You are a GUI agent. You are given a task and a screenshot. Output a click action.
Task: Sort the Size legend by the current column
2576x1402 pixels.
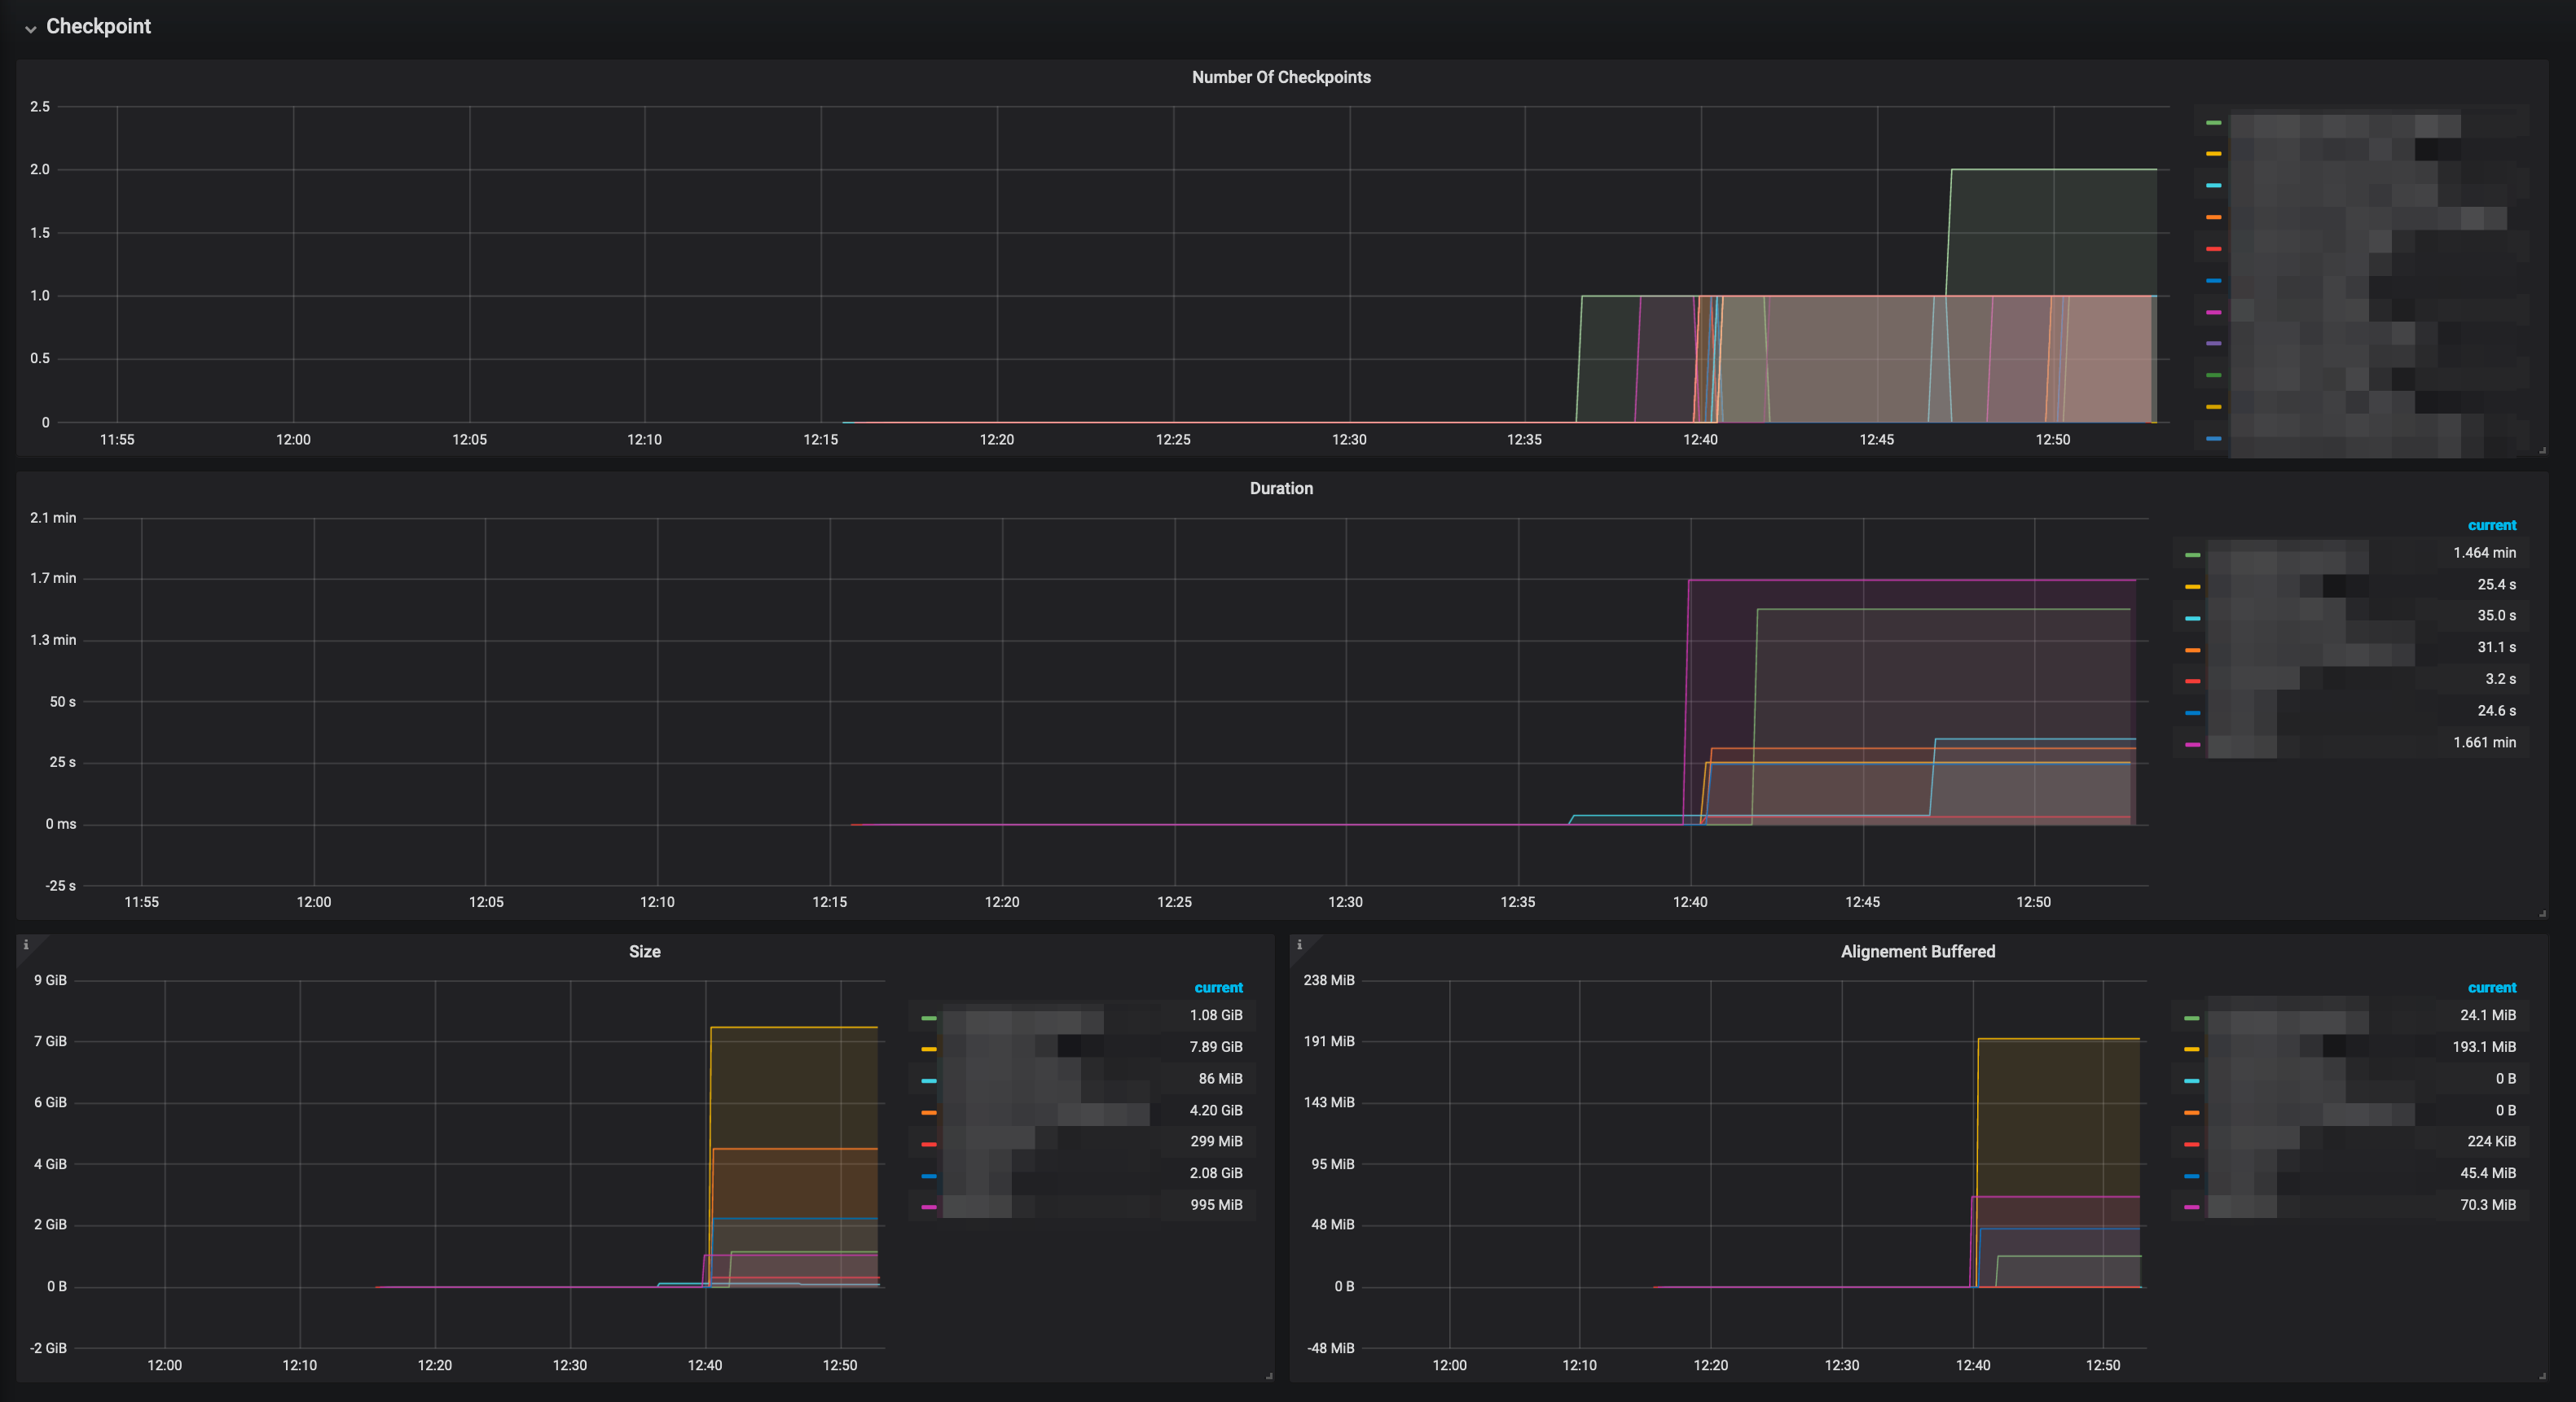coord(1218,988)
